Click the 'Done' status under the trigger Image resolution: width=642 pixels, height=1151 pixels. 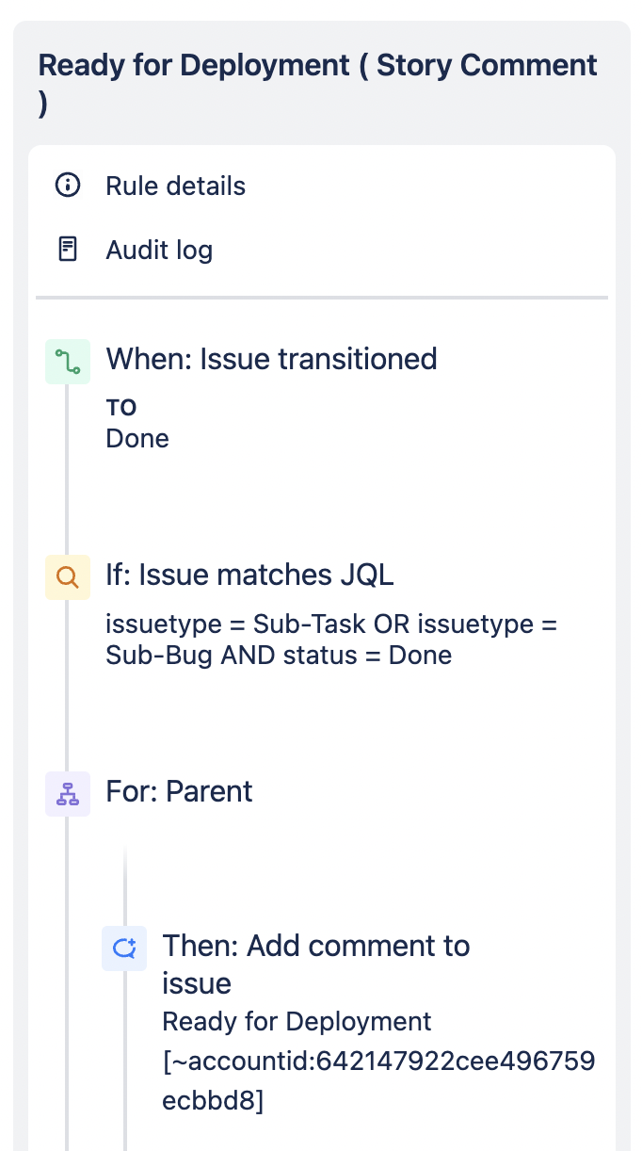pos(137,439)
